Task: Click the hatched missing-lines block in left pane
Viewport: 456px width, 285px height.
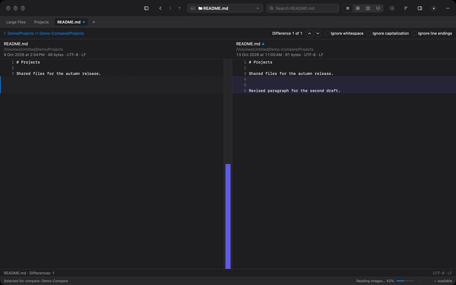Action: tap(112, 85)
